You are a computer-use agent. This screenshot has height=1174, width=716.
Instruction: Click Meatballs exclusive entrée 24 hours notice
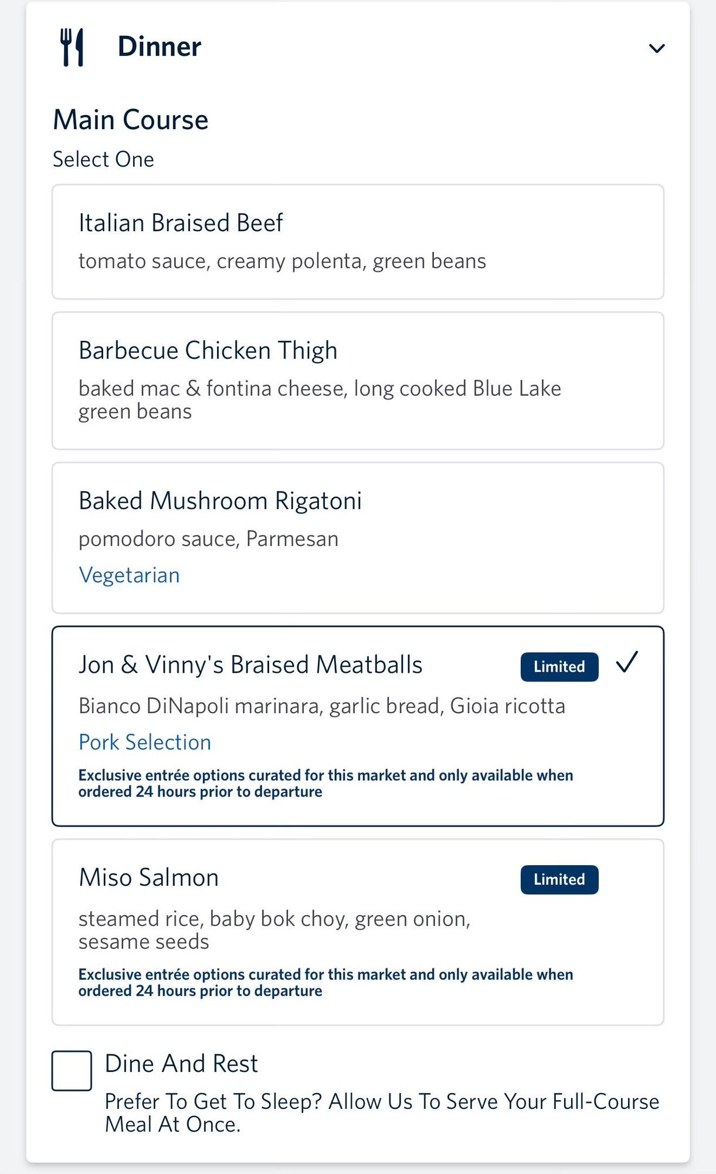click(x=325, y=784)
